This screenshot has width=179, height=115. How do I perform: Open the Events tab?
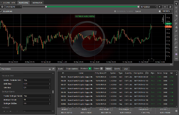(117, 69)
